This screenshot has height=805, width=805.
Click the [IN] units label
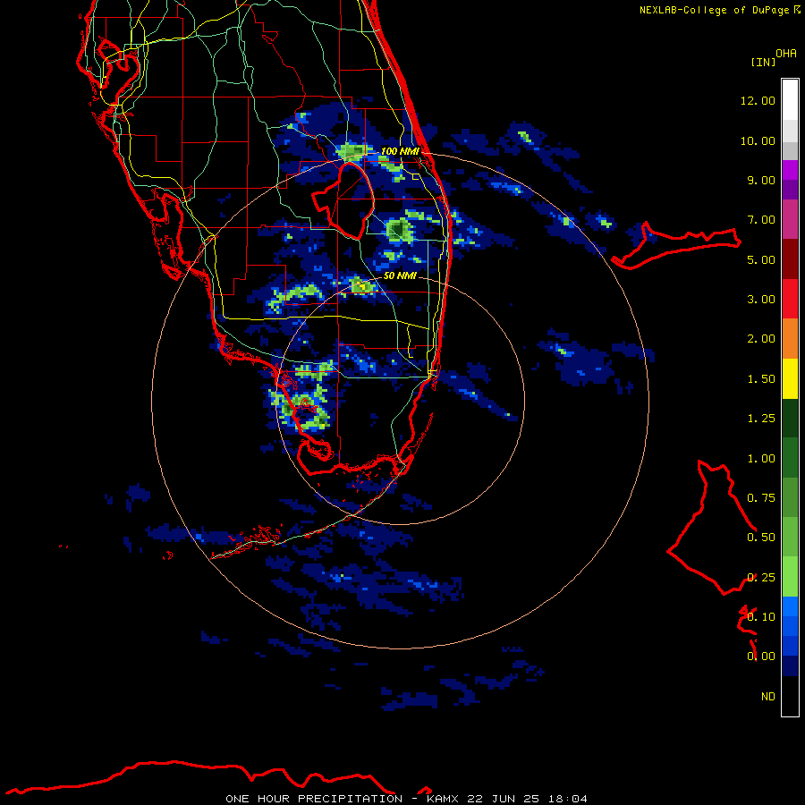coord(763,62)
